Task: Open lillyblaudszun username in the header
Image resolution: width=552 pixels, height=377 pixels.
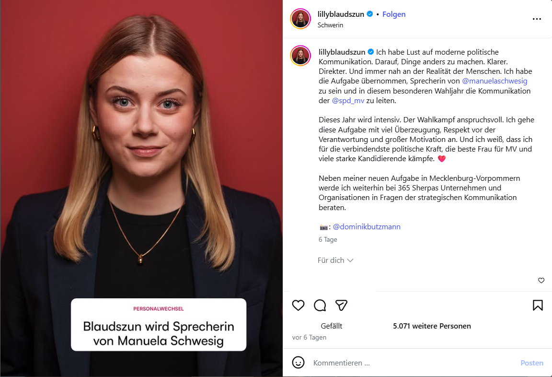Action: [x=341, y=14]
